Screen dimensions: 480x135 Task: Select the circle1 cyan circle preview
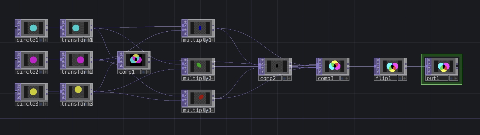pos(33,28)
